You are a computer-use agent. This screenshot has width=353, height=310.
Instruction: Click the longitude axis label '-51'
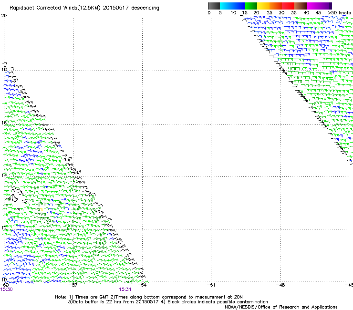(x=211, y=285)
